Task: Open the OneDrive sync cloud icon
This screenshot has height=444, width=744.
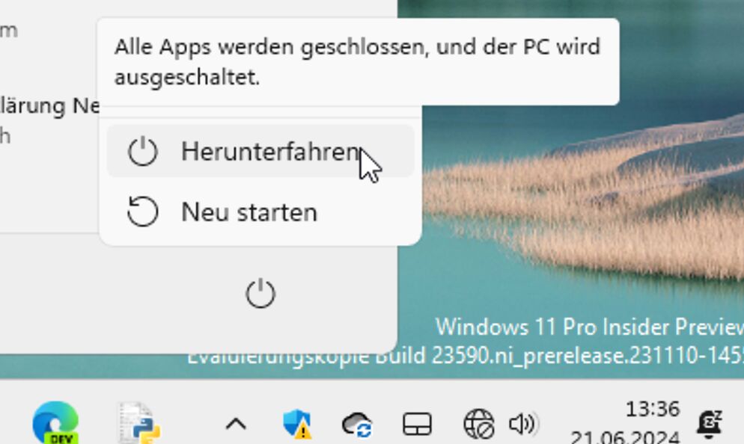Action: 357,424
